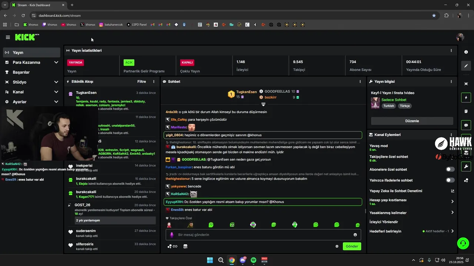The width and height of the screenshot is (474, 266).
Task: Click the document icon in right sidebar
Action: pos(466,111)
